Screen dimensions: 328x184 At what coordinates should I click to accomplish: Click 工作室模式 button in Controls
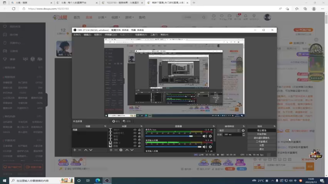(262, 141)
